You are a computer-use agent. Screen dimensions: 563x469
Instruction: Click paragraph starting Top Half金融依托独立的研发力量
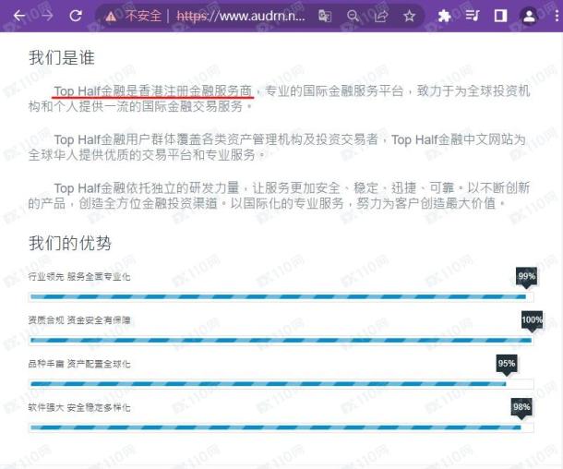point(279,196)
